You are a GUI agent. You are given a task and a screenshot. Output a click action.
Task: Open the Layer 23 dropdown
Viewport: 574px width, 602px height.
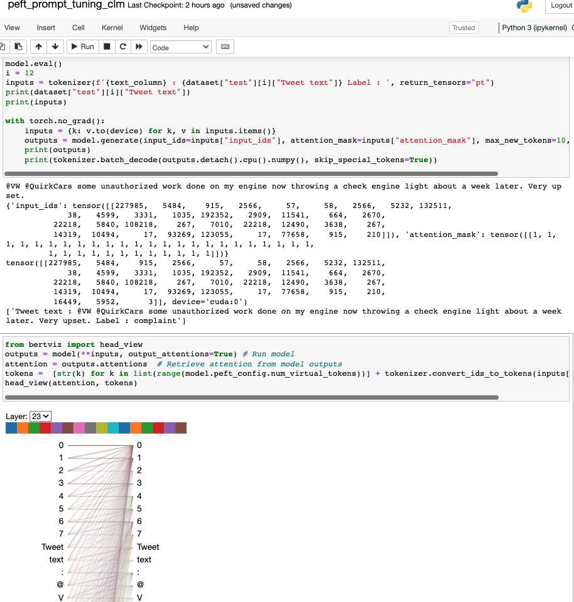(x=41, y=415)
